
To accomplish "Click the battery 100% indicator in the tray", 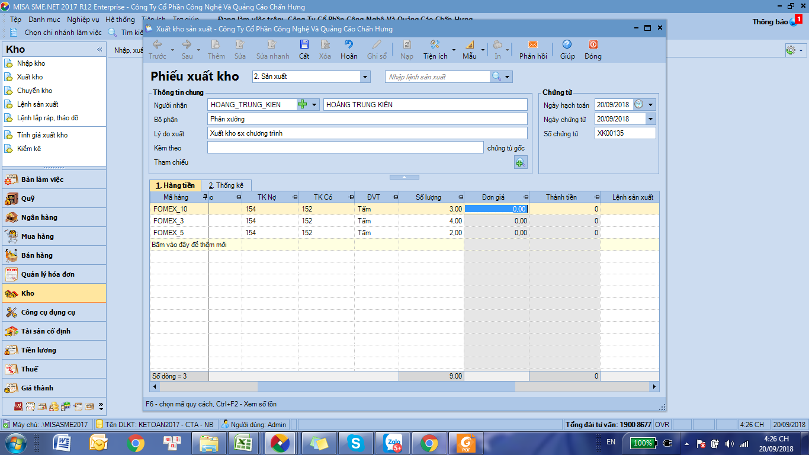I will click(x=643, y=443).
